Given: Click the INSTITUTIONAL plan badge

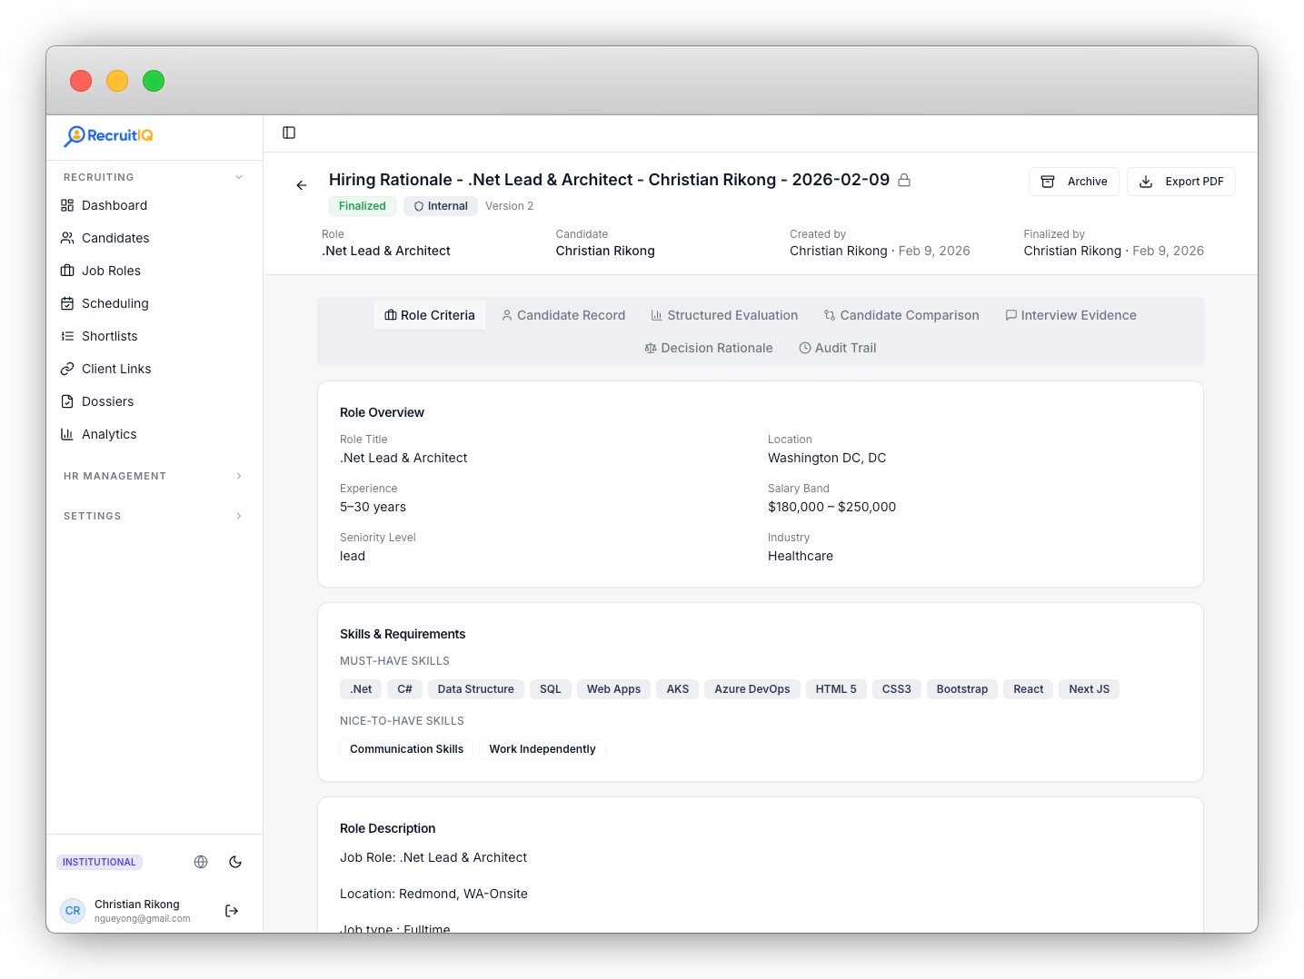Looking at the screenshot, I should pos(99,862).
